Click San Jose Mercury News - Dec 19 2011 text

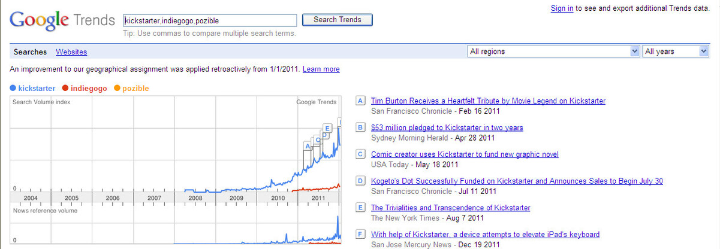coord(436,244)
